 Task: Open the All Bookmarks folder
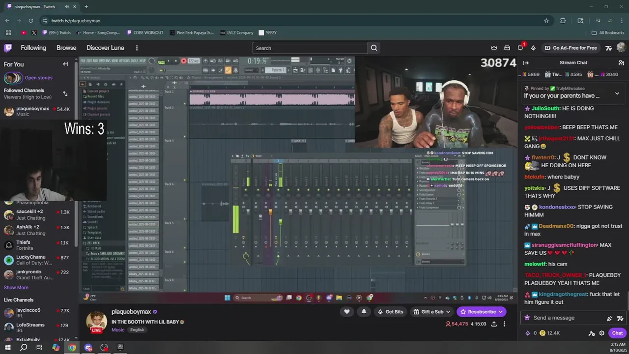click(x=608, y=32)
